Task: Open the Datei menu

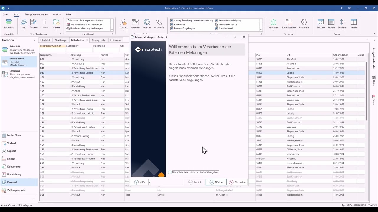Action: [5, 14]
